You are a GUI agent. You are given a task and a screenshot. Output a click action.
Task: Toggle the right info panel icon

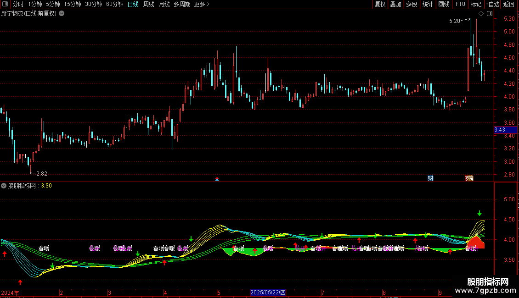pyautogui.click(x=490, y=14)
